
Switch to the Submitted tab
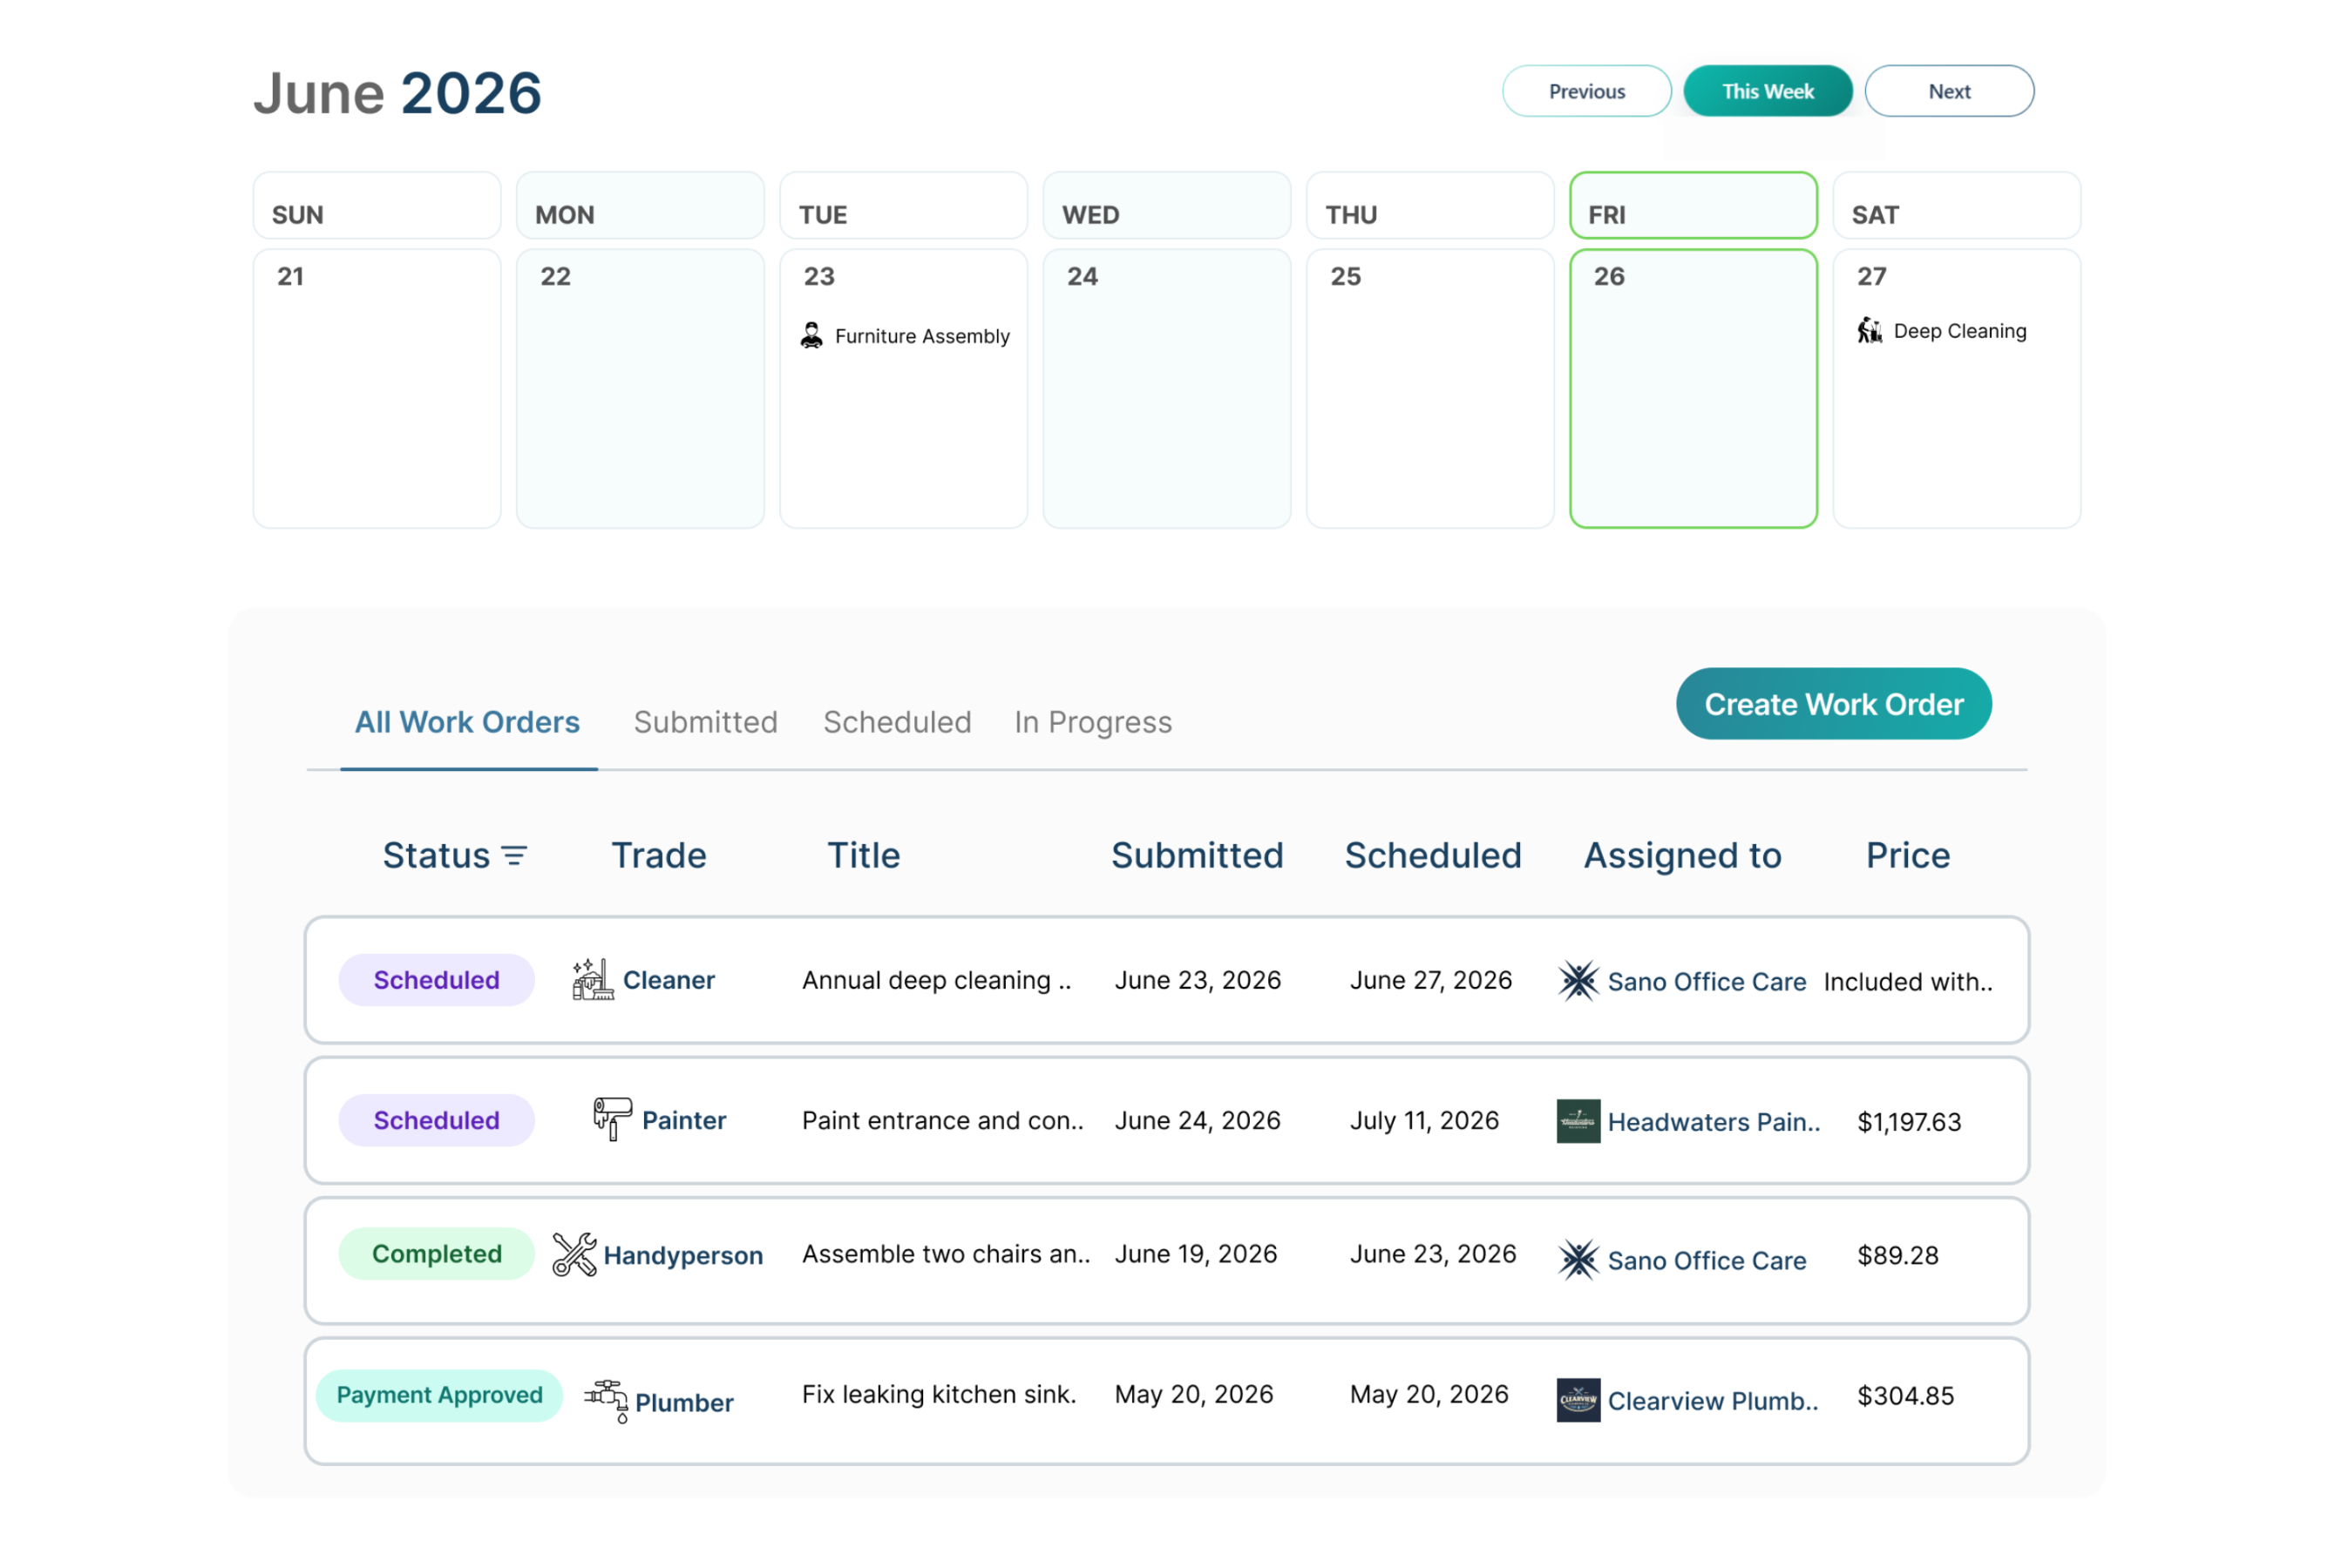[x=705, y=722]
